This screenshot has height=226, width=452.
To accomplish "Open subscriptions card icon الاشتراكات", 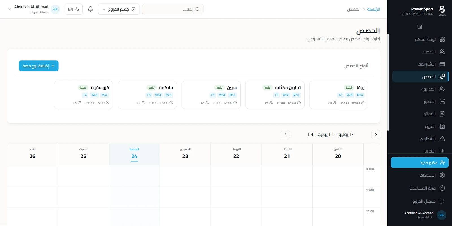I will 442,64.
